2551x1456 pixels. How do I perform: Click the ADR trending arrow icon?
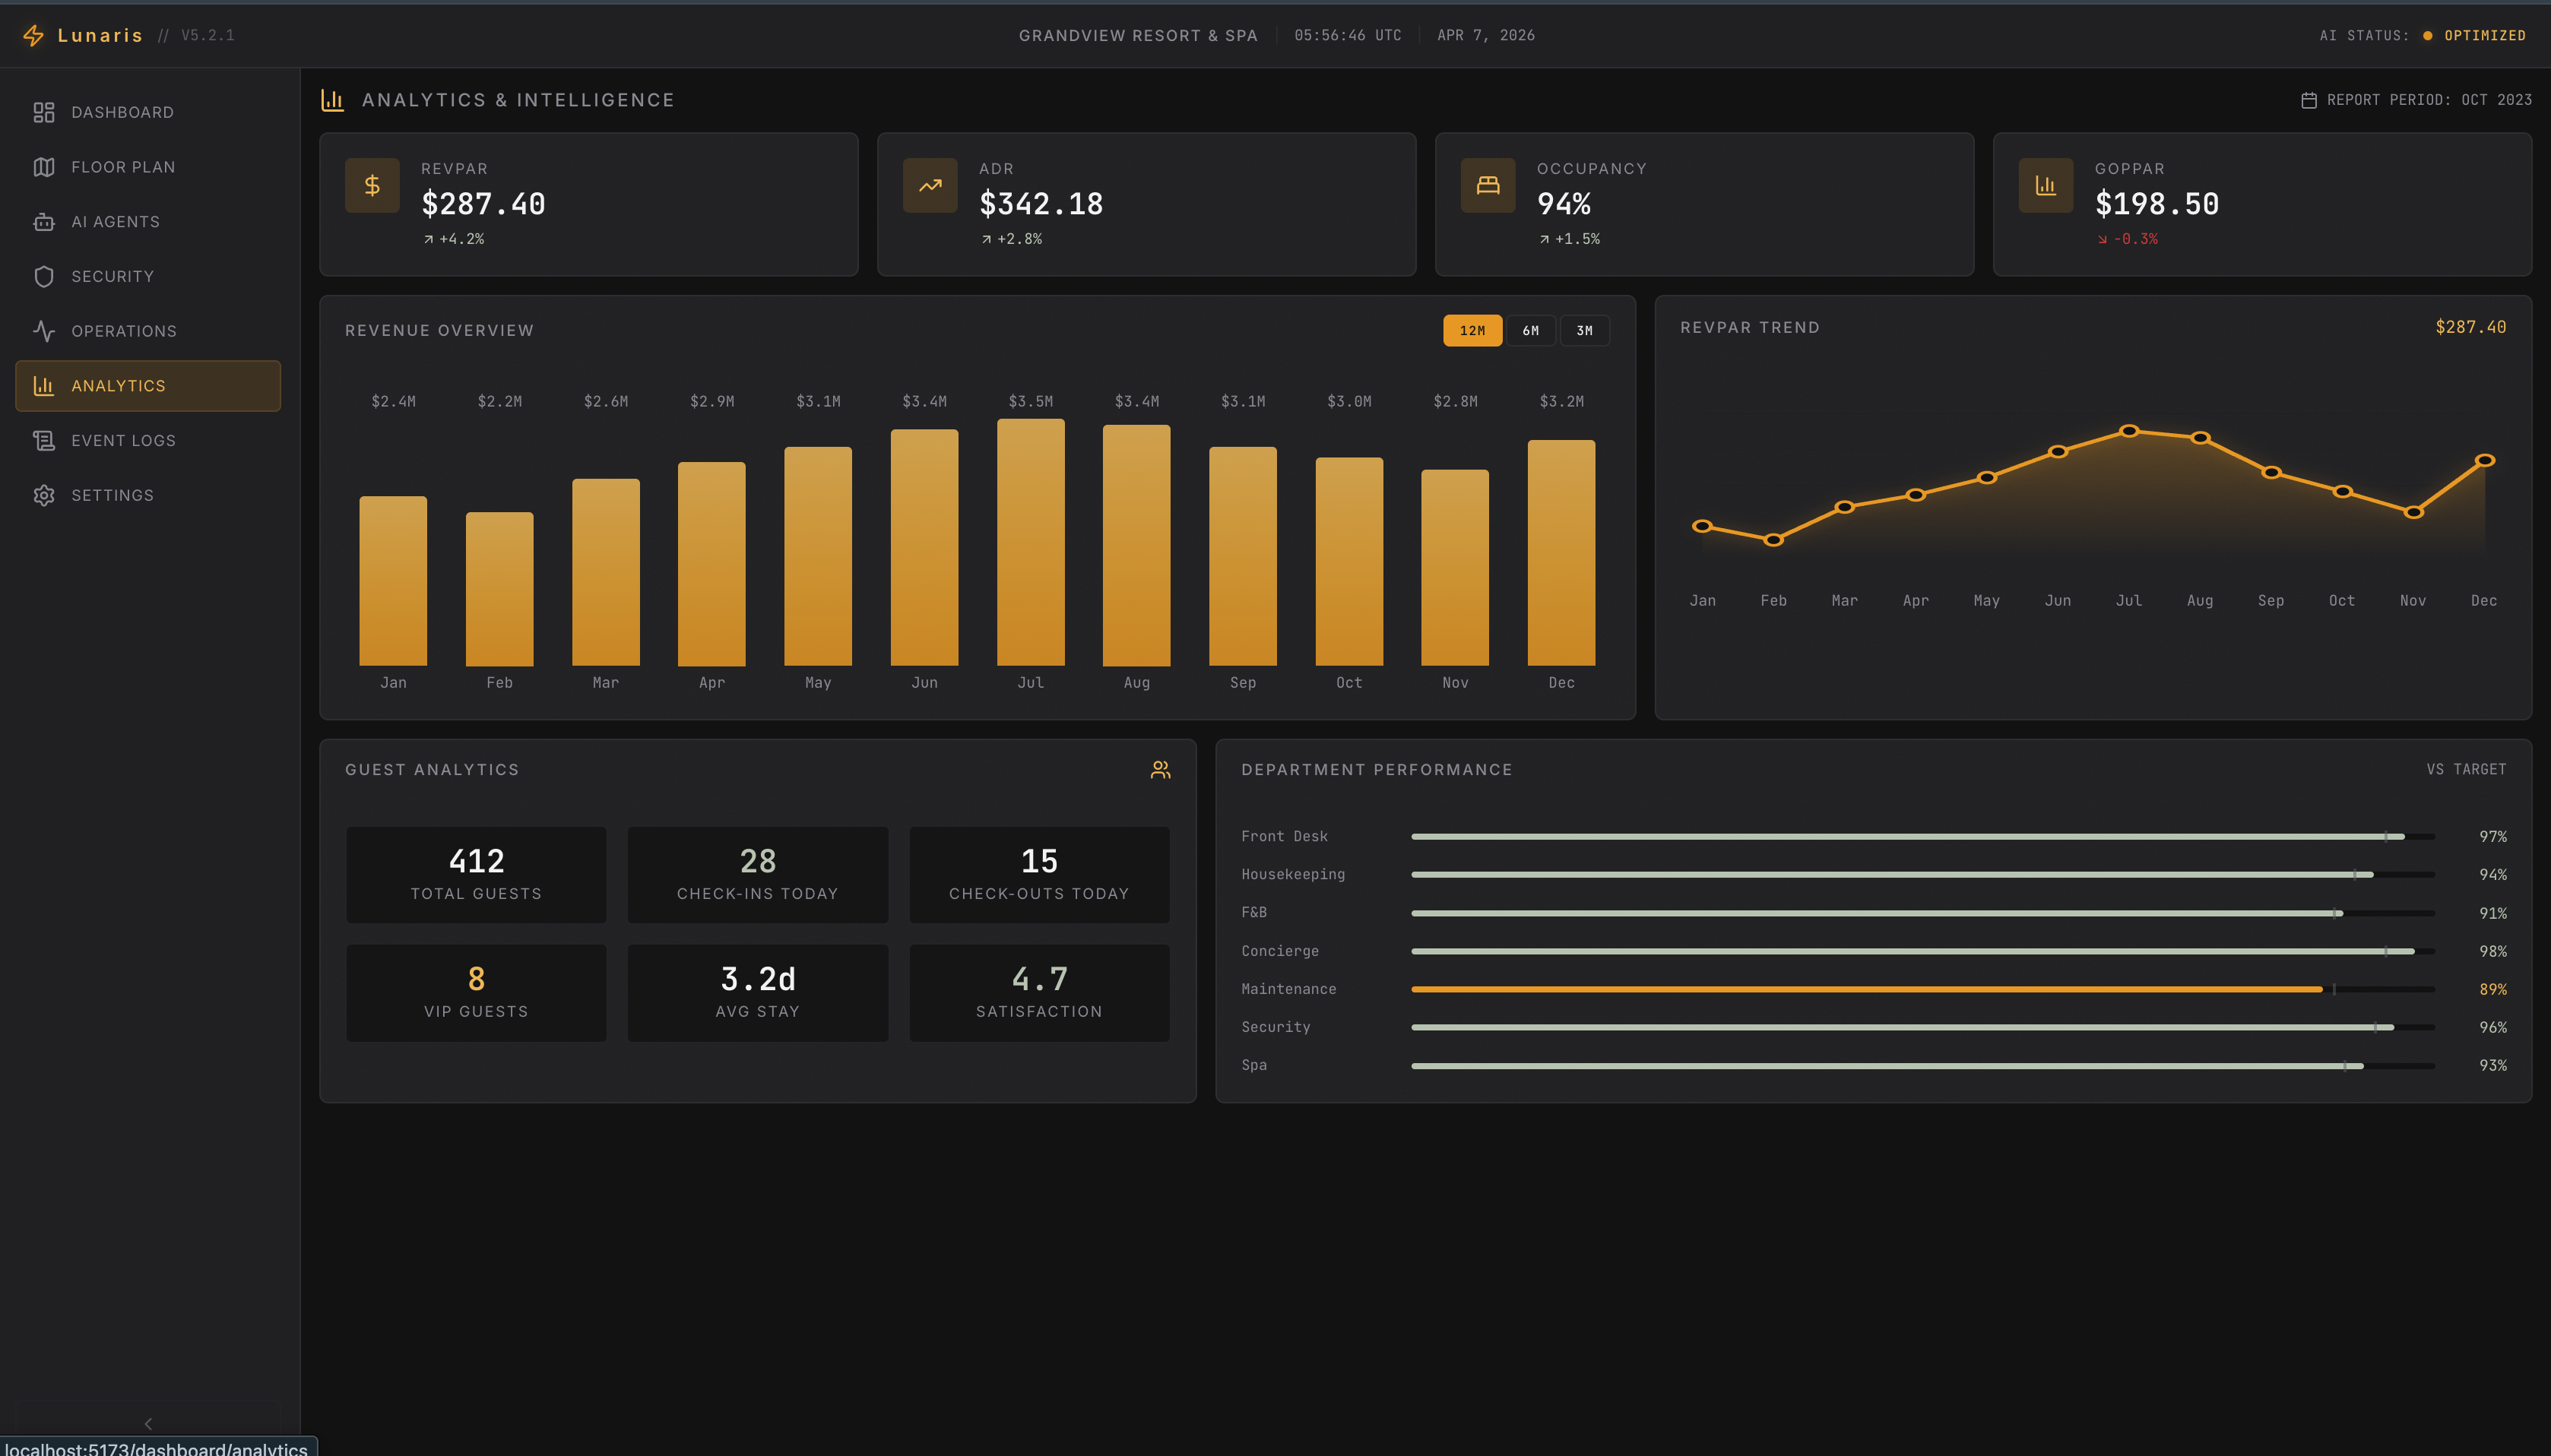(x=930, y=185)
